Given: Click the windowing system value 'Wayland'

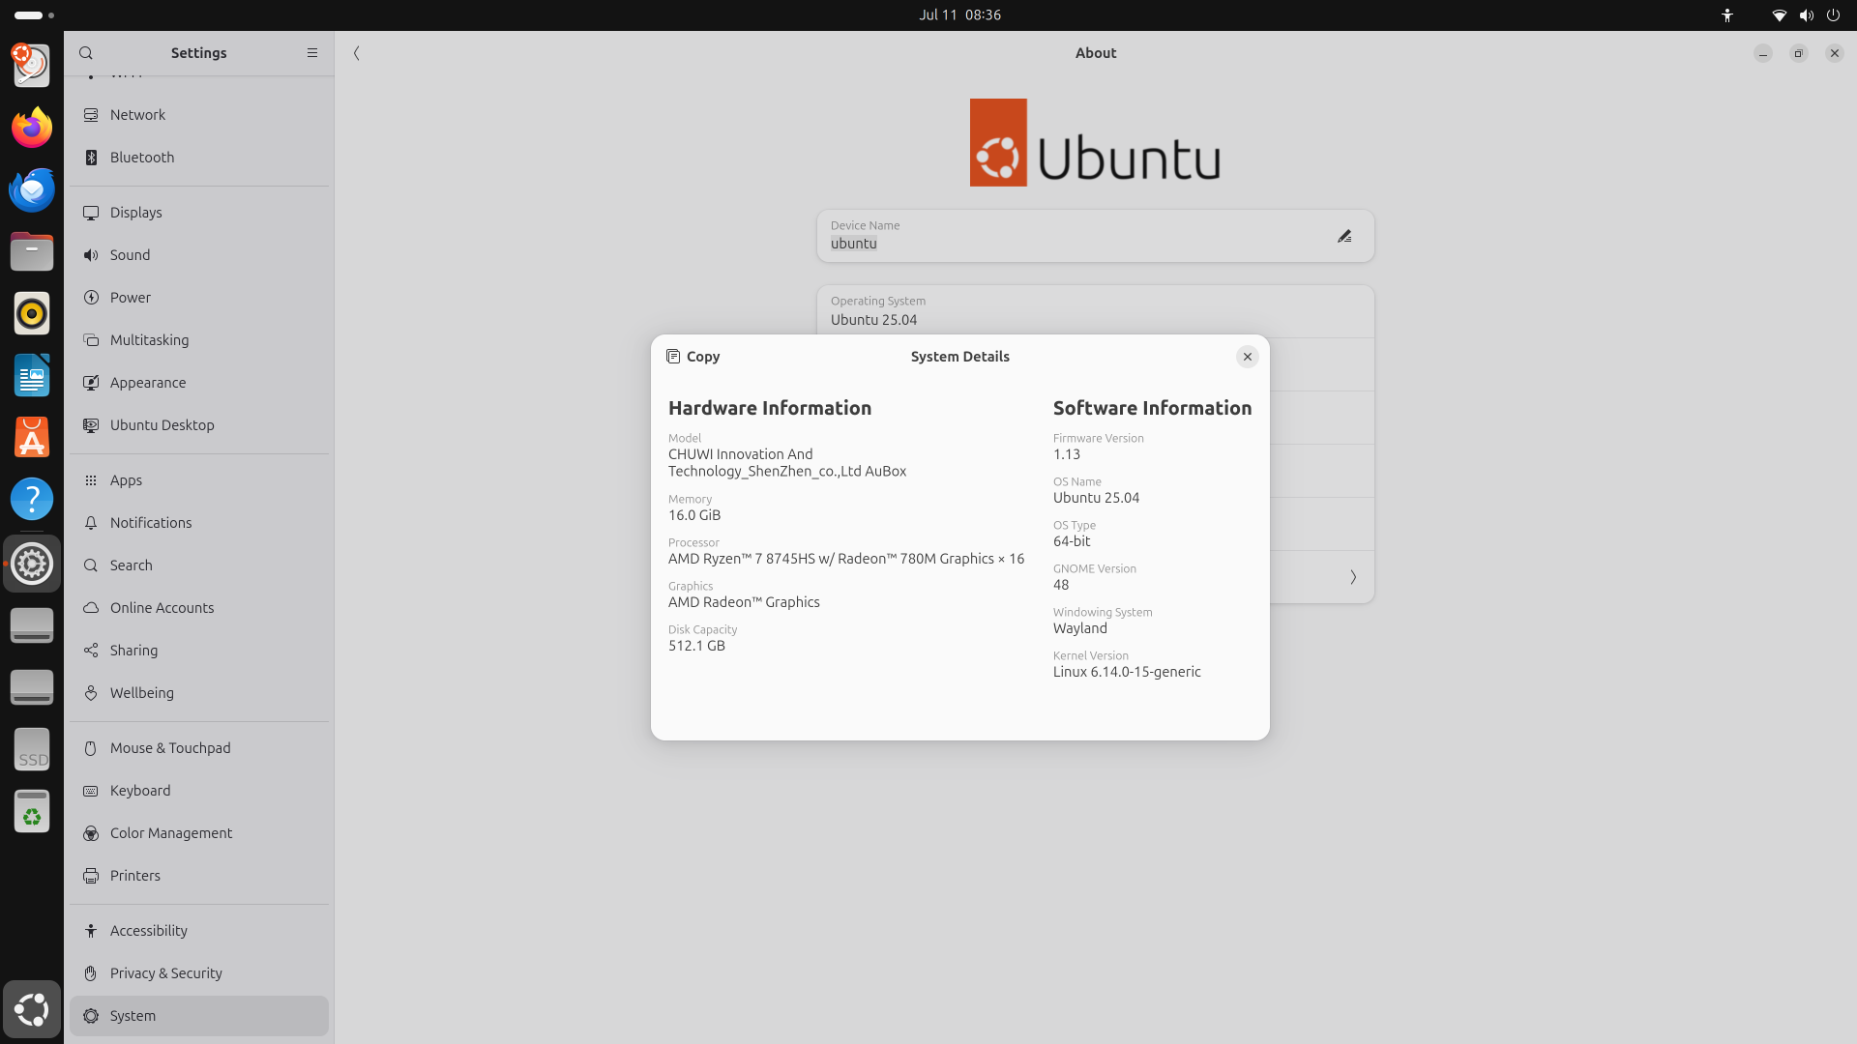Looking at the screenshot, I should coord(1080,628).
